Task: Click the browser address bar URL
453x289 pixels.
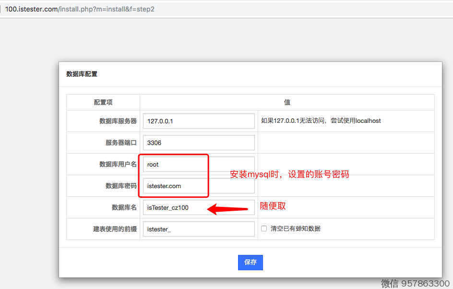Action: pyautogui.click(x=80, y=9)
